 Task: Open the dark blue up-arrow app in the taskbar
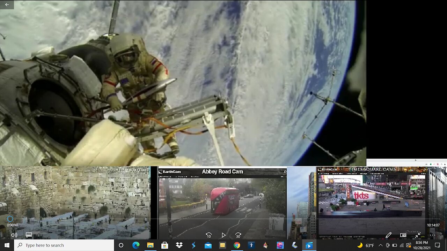(x=251, y=245)
